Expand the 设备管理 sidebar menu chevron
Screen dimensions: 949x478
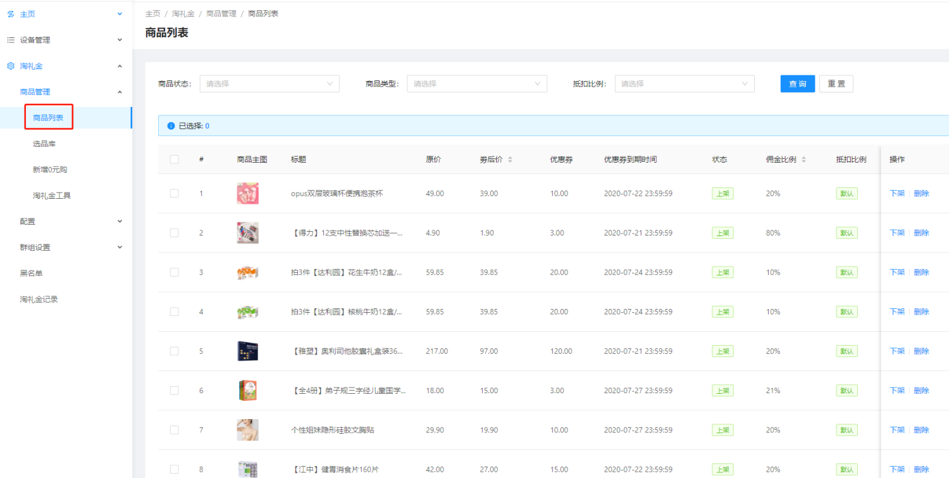(x=120, y=40)
